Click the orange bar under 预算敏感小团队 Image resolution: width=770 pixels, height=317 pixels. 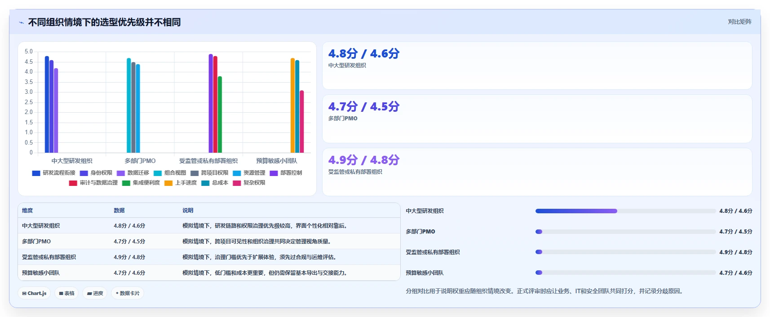(292, 106)
